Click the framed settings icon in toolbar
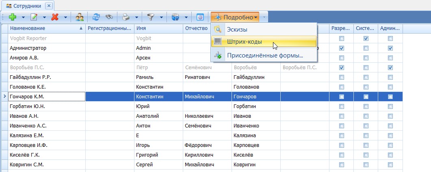 200,17
